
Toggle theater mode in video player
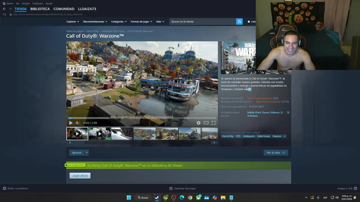click(x=206, y=123)
